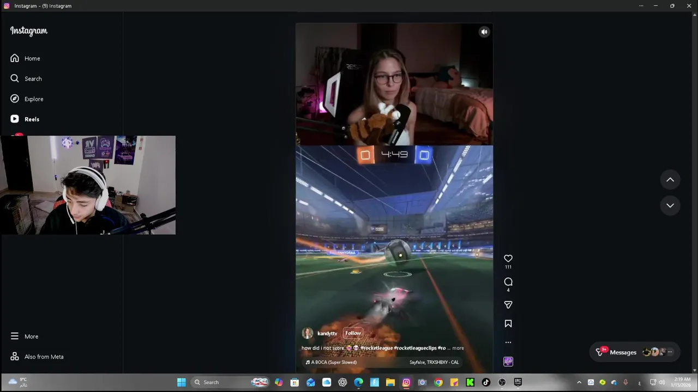This screenshot has width=698, height=392.
Task: Open the kandyttv username link
Action: click(x=327, y=333)
